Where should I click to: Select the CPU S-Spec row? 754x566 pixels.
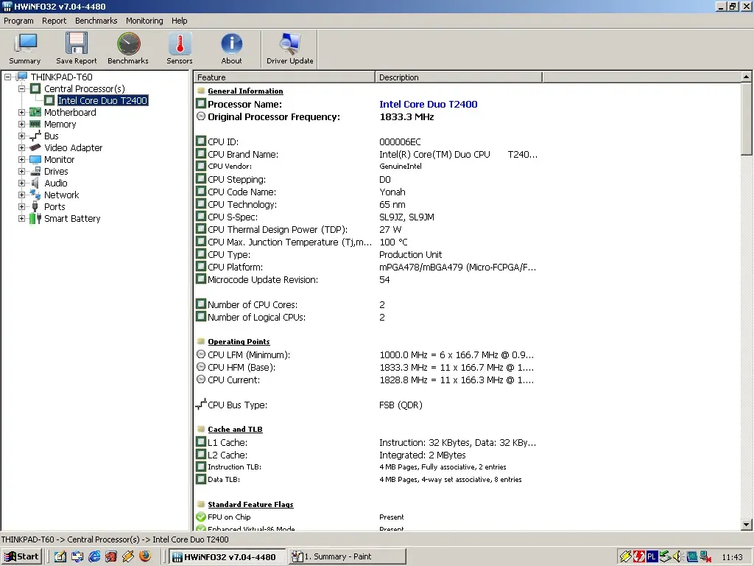coord(367,217)
